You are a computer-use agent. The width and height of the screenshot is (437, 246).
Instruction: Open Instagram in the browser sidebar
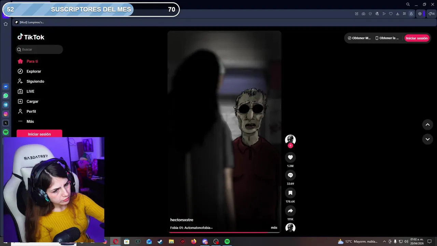[5, 114]
